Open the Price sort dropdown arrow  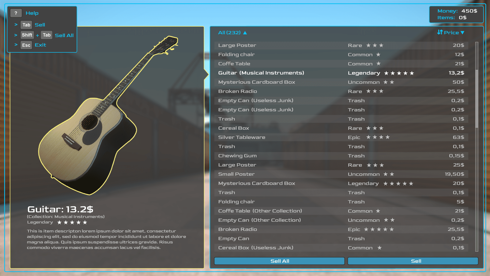[462, 33]
